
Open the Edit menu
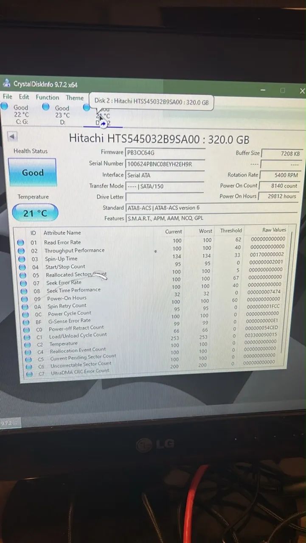(x=24, y=97)
